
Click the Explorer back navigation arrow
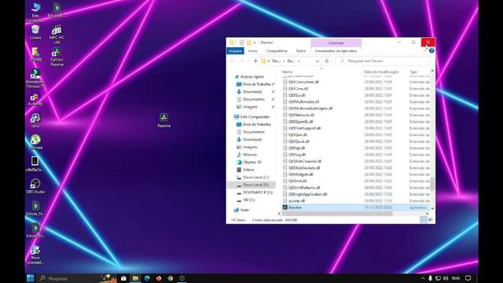coord(233,61)
